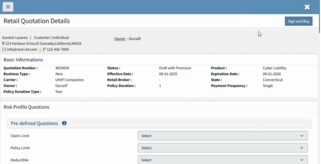
Task: Click the Basic Informations heading
Action: (23, 60)
